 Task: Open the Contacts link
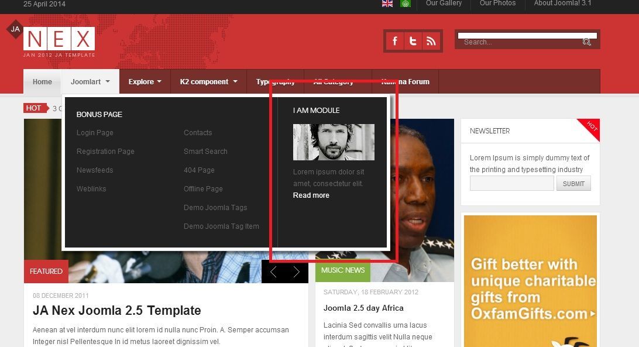tap(198, 132)
